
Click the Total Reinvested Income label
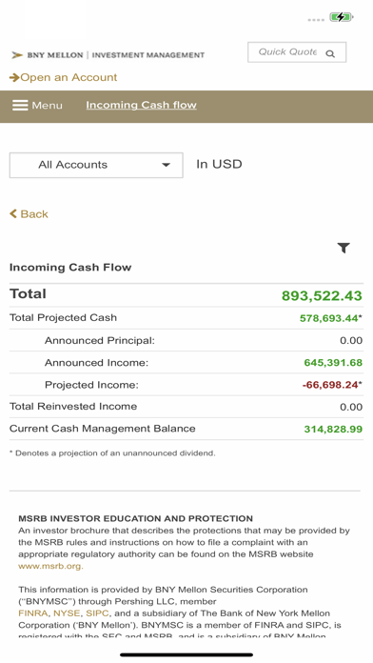point(73,407)
